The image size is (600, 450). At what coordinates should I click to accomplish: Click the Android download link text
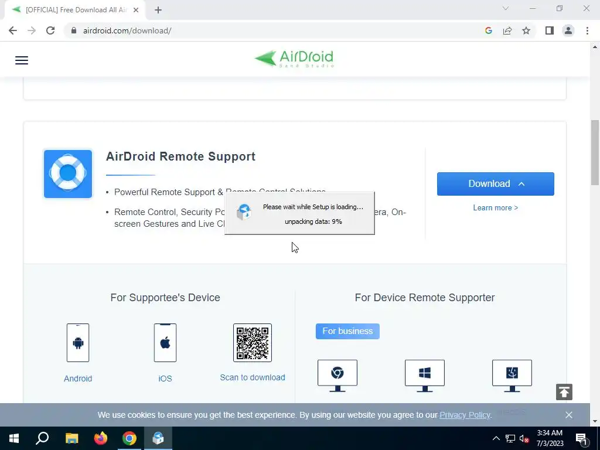[x=78, y=379]
